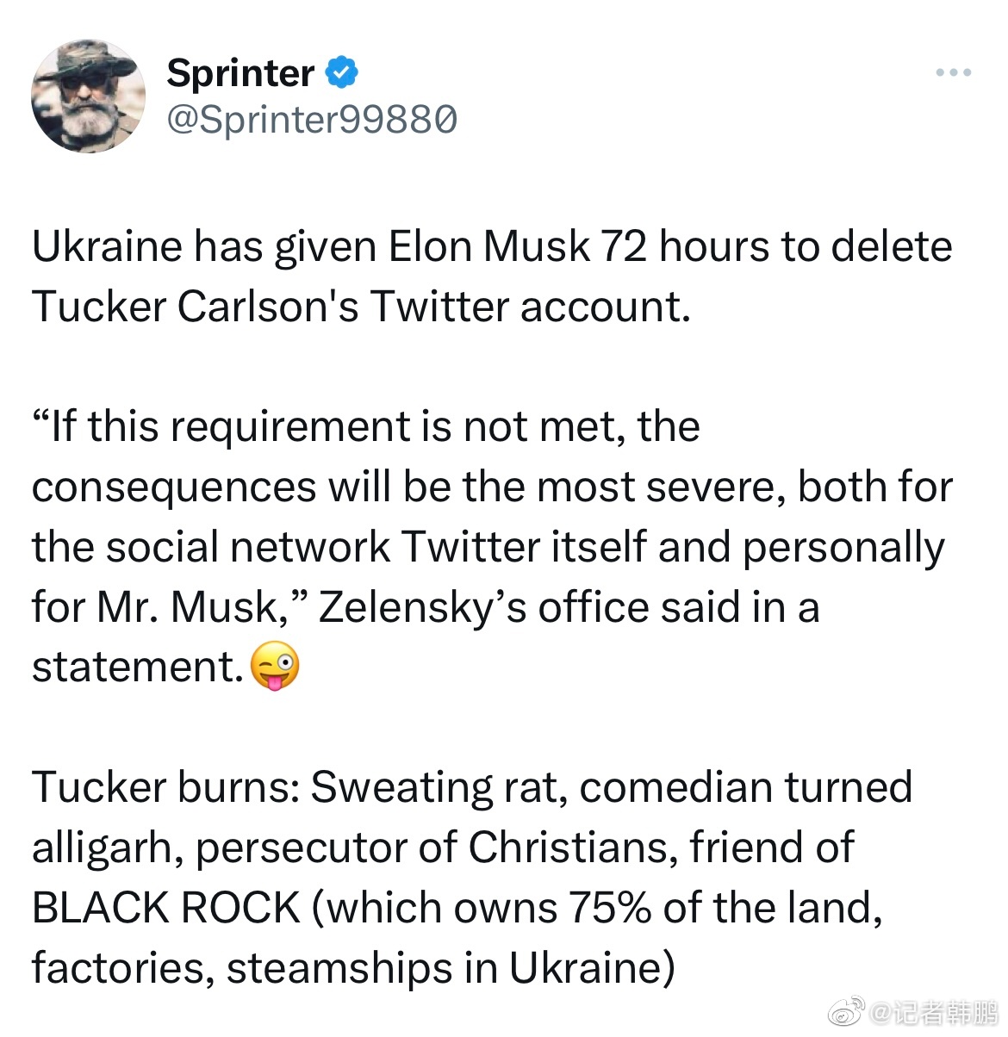
Task: Open the @Sprinter99880 handle link
Action: click(311, 120)
